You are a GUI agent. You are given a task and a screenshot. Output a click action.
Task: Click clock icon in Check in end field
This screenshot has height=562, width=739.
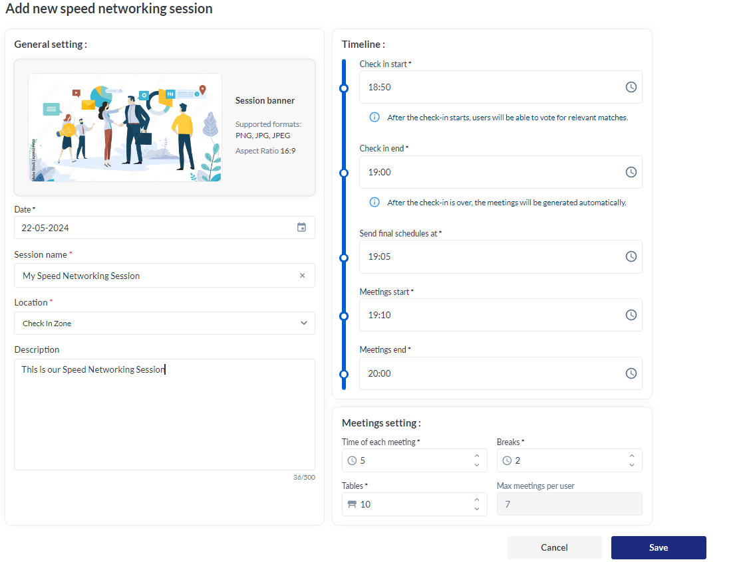pyautogui.click(x=631, y=172)
